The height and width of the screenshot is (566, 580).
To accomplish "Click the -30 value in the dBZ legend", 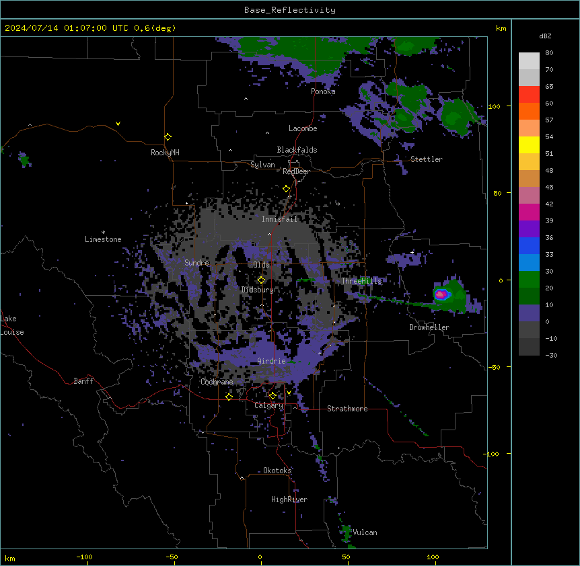I will (x=551, y=356).
